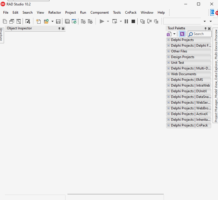Viewport: 218px width, 200px height.
Task: Click Add File to Project icon
Action: click(x=83, y=21)
